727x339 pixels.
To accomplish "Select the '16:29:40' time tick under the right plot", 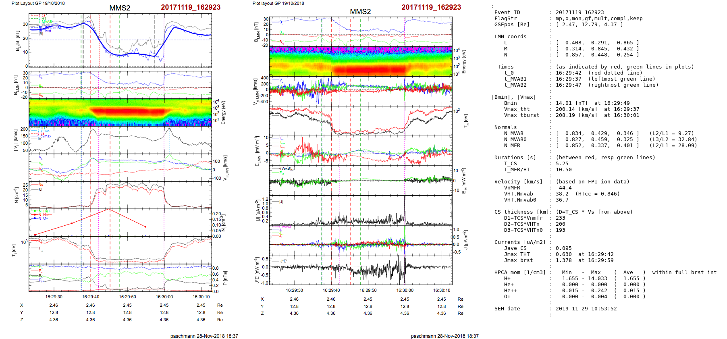I will click(x=331, y=290).
